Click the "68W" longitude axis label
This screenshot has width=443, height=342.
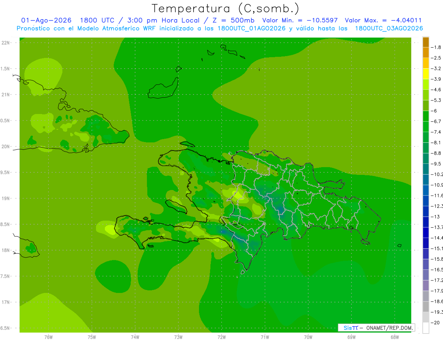click(395, 337)
